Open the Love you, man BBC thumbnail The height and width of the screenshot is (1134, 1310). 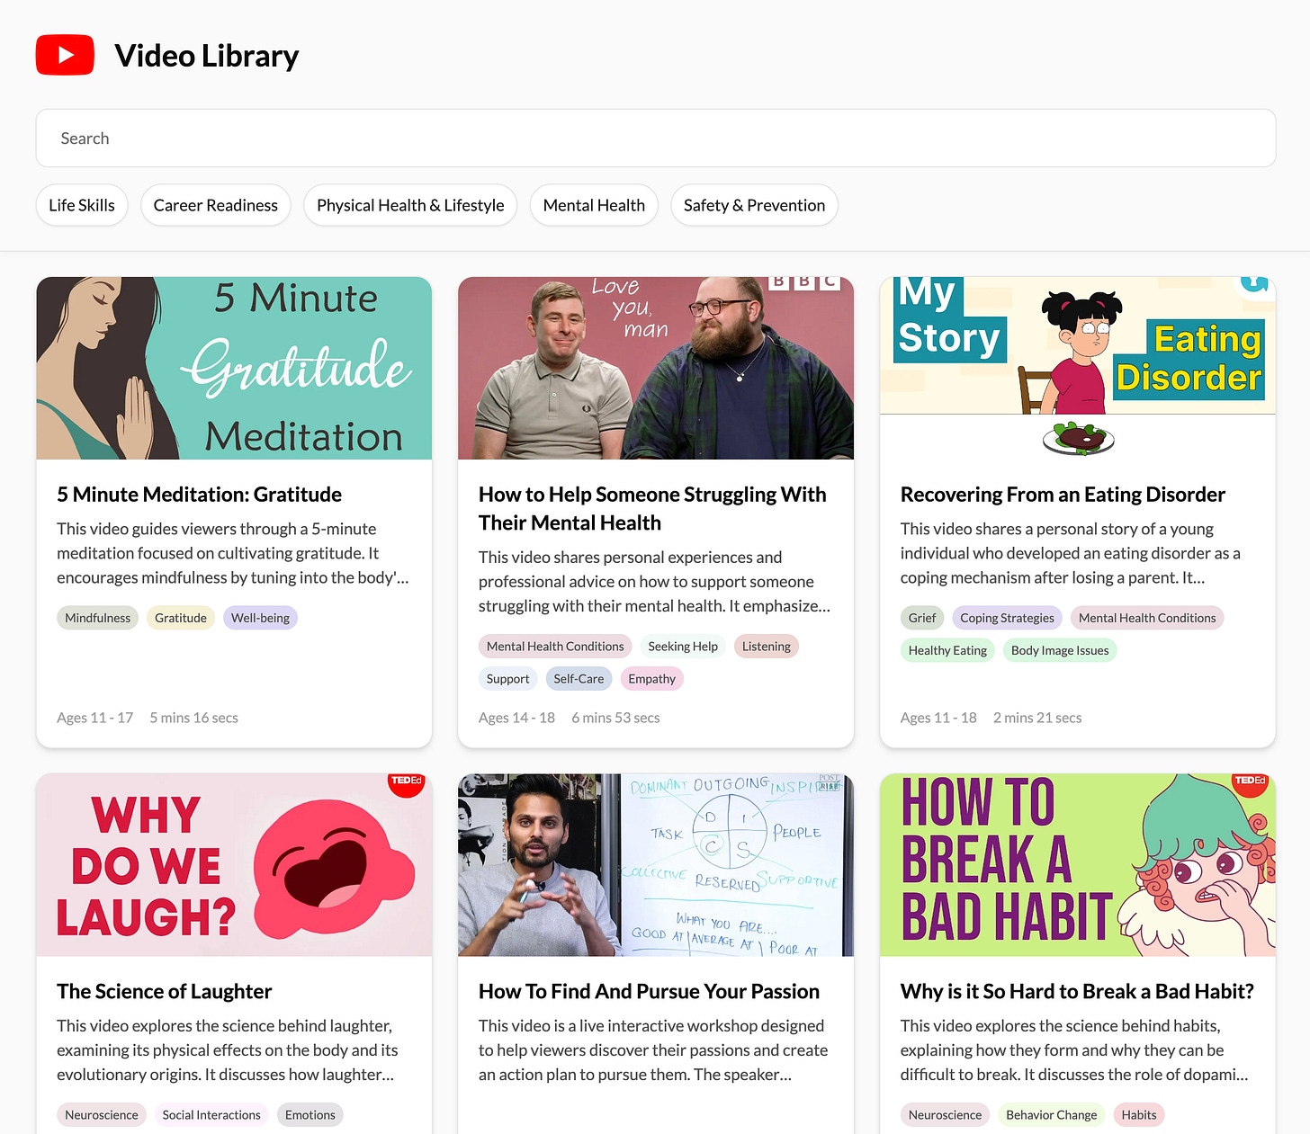[x=656, y=368]
